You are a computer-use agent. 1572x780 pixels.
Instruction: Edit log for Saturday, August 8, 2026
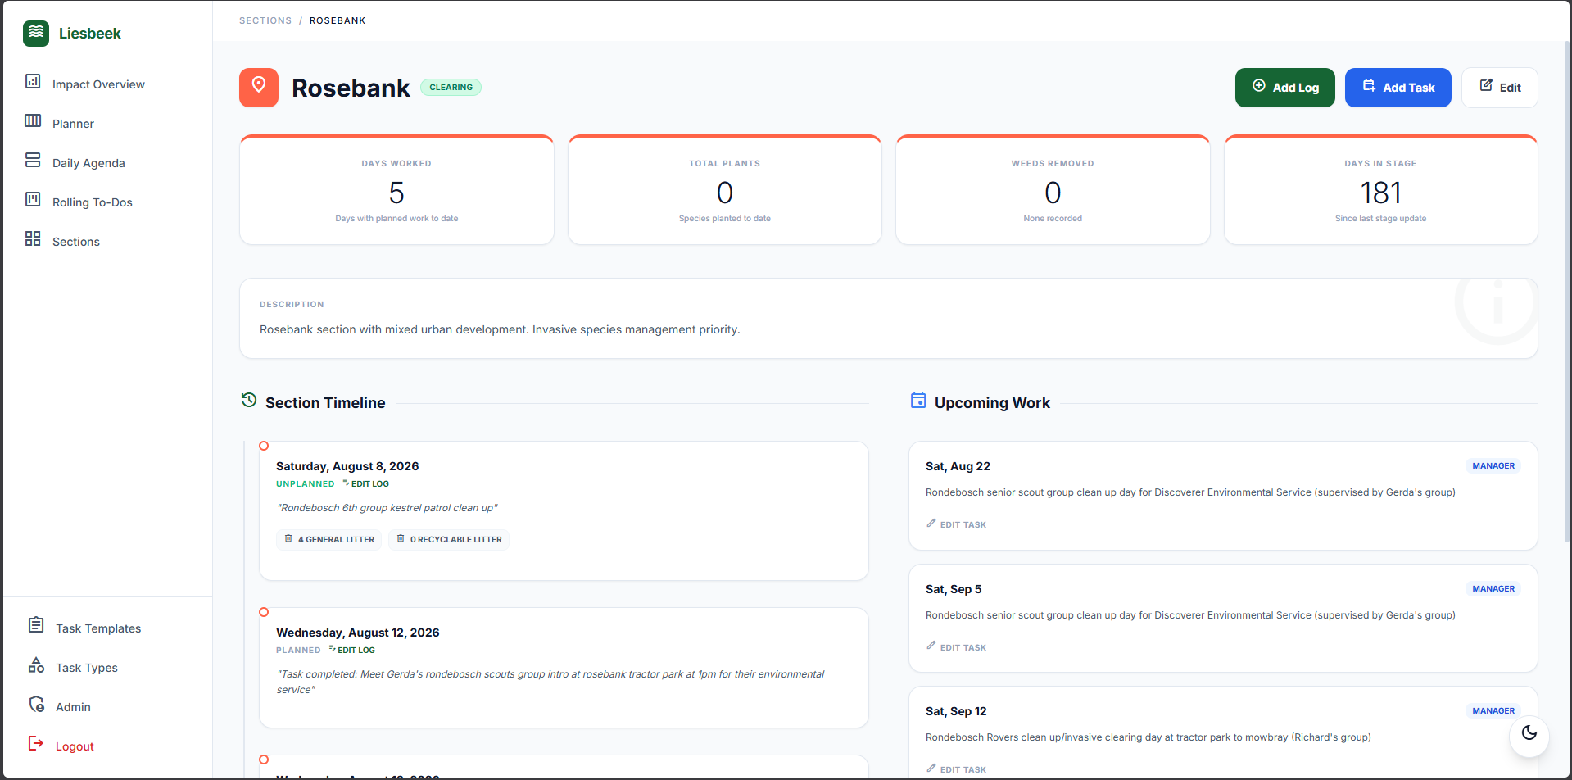(x=365, y=483)
